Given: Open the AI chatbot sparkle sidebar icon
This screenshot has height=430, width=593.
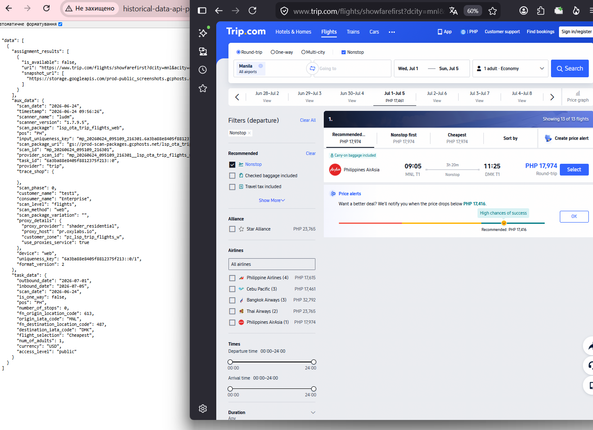Looking at the screenshot, I should (x=203, y=33).
